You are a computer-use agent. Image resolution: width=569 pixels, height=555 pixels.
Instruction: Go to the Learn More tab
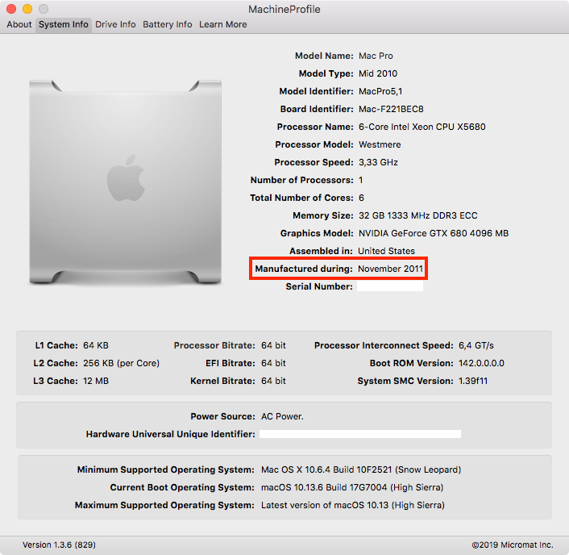click(x=222, y=24)
